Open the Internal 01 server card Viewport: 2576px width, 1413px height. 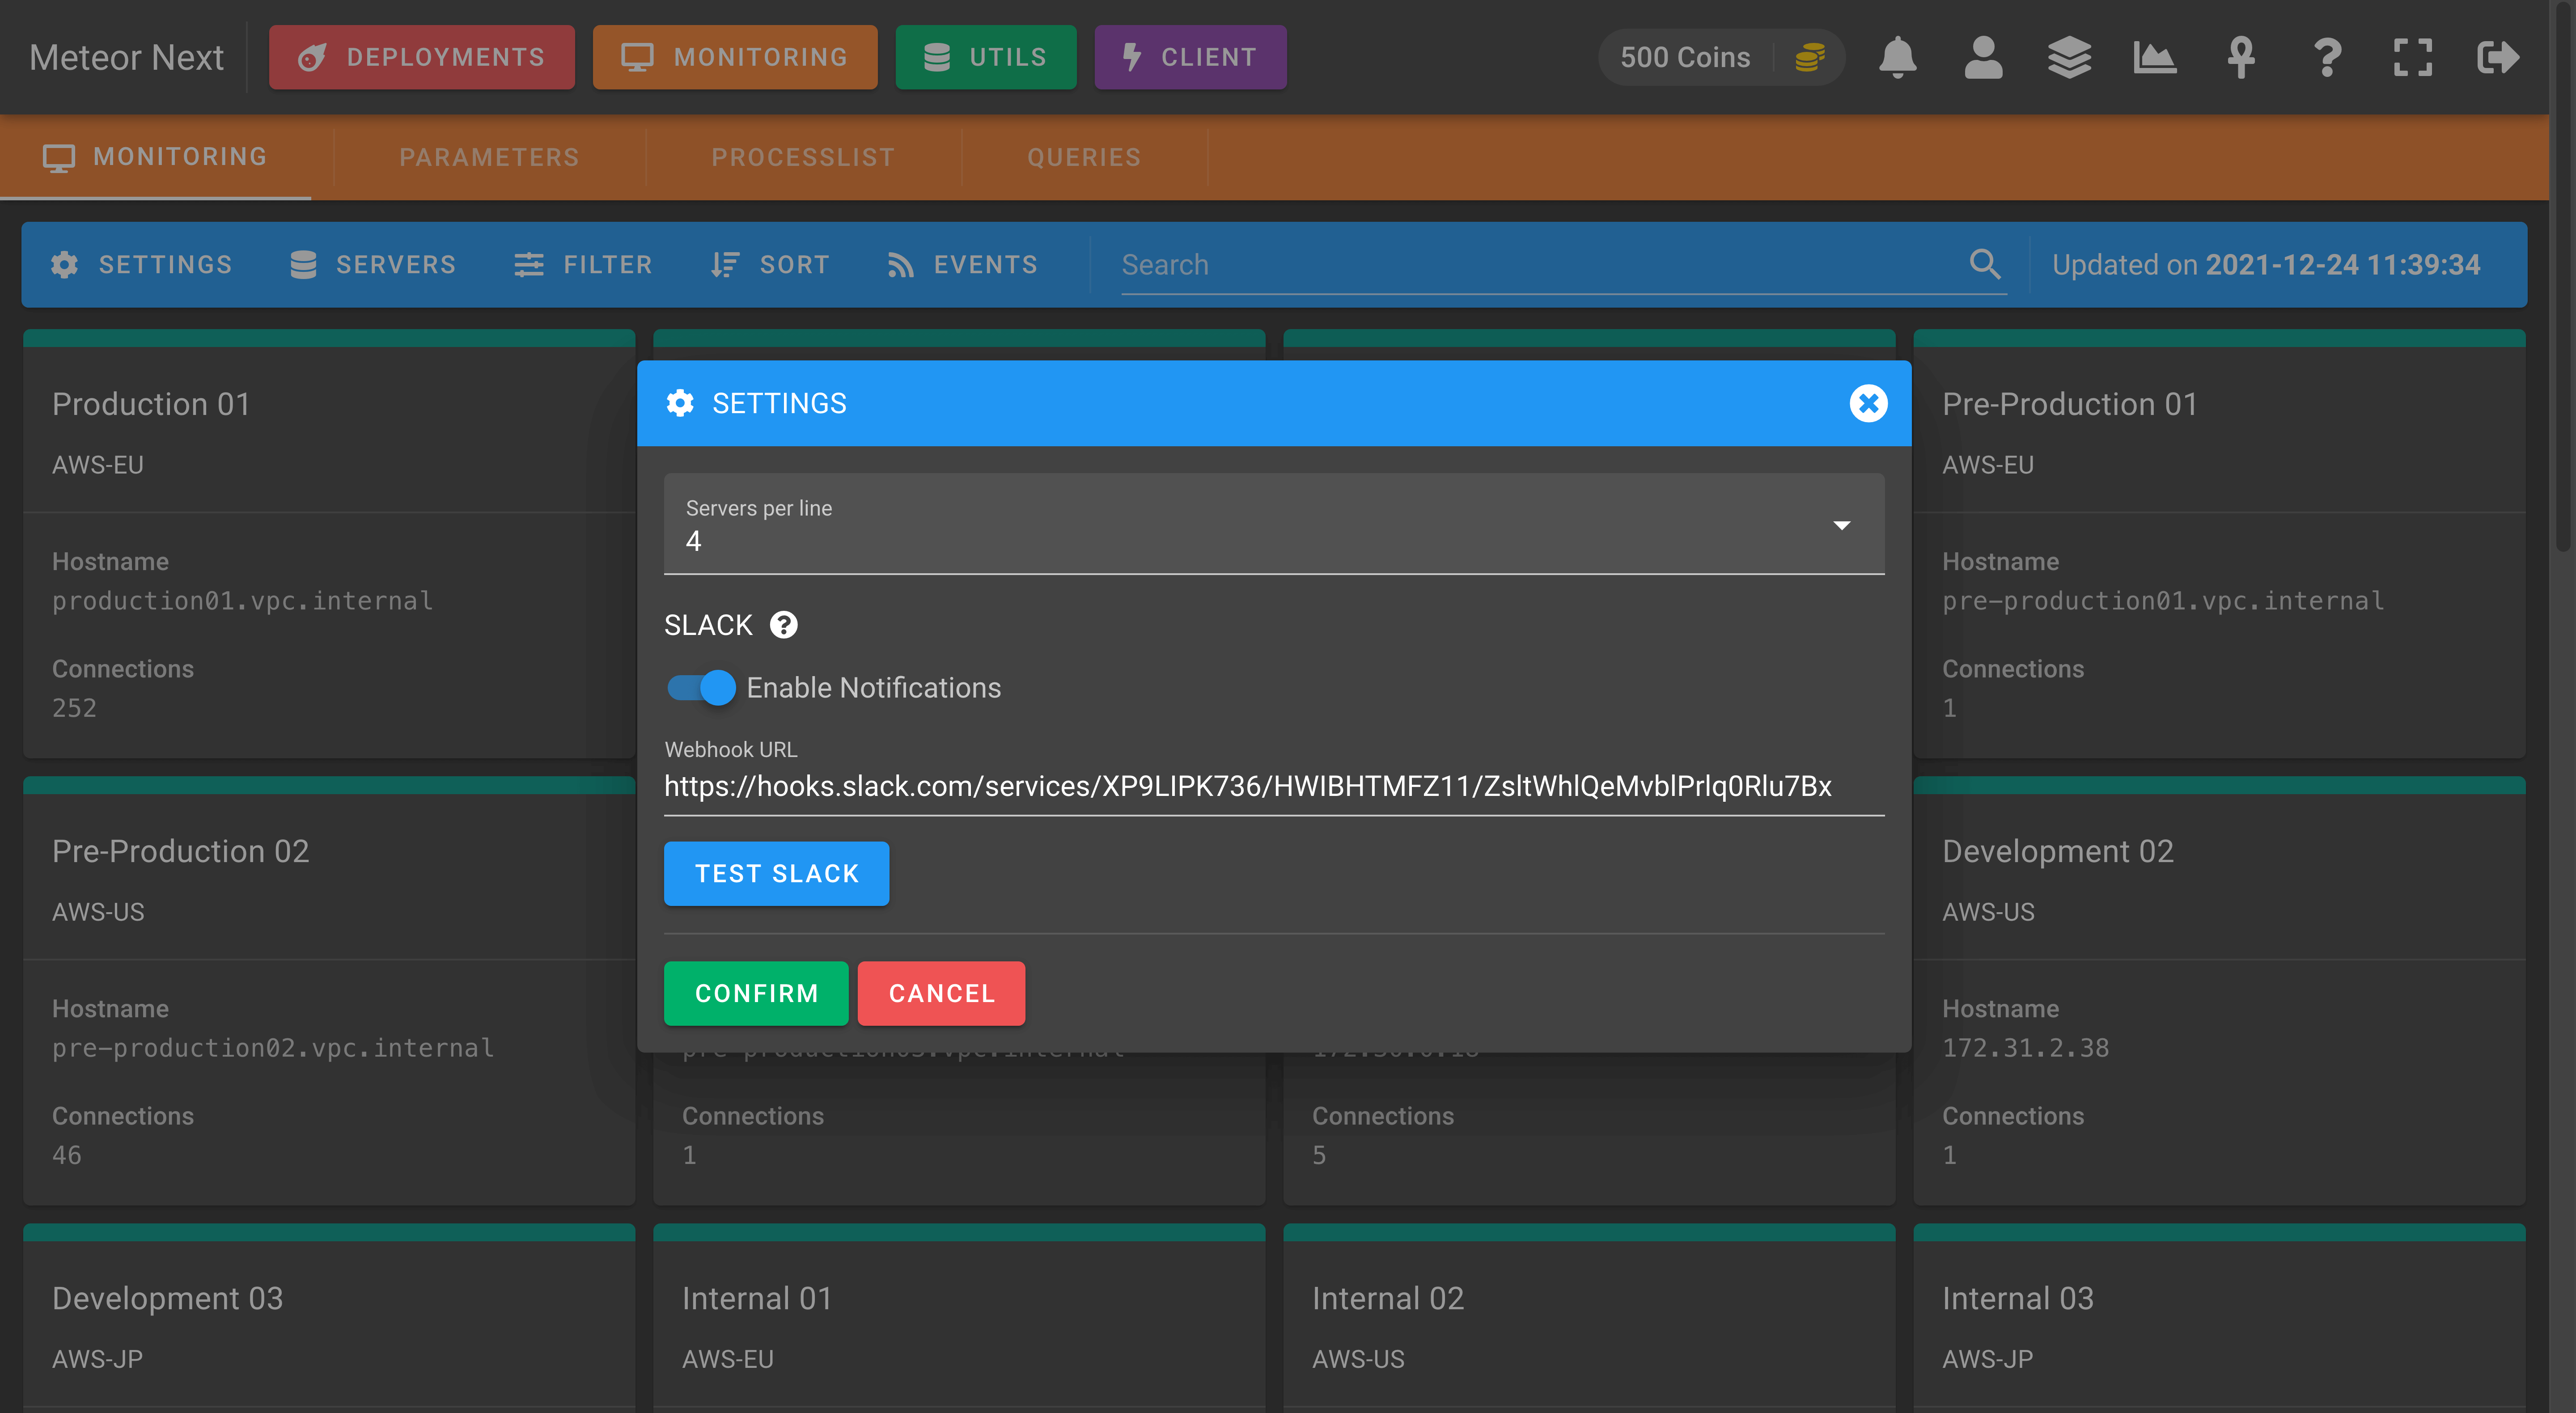tap(959, 1318)
